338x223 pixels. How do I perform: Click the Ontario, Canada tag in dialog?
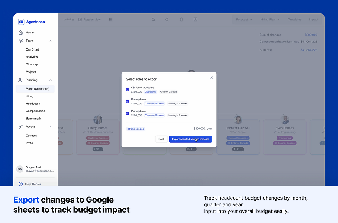click(x=168, y=92)
